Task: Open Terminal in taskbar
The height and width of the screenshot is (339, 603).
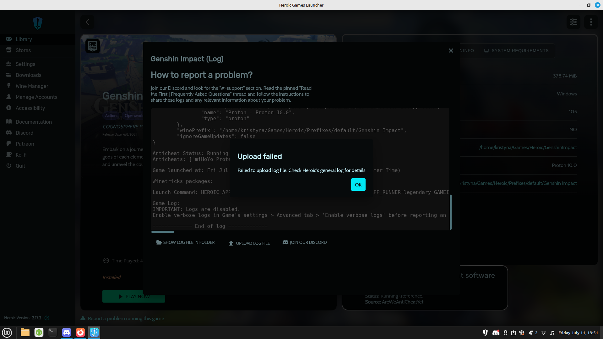Action: pos(53,332)
